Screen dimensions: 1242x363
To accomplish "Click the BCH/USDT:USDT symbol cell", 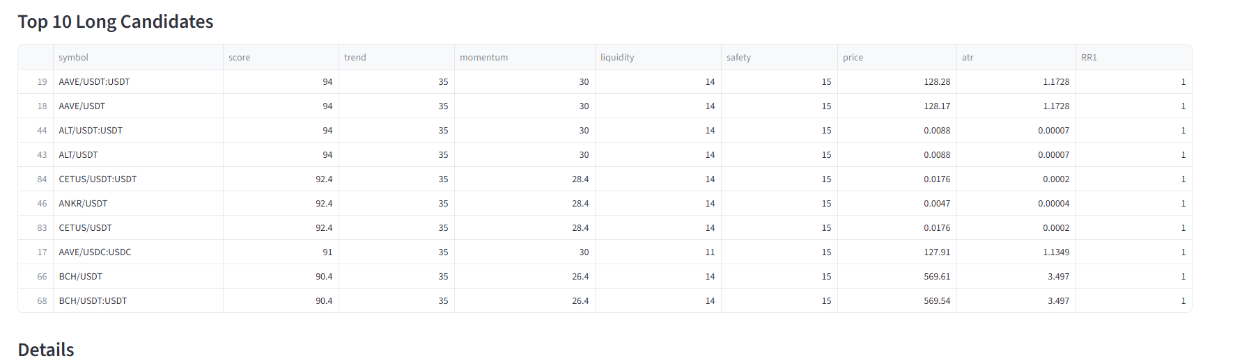I will pos(93,300).
